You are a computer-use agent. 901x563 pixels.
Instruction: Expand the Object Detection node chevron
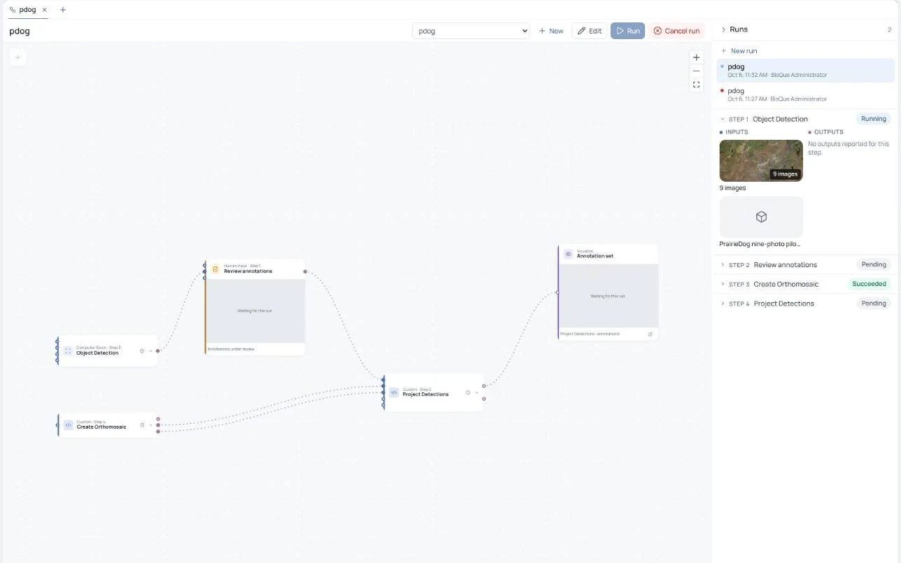[x=150, y=351]
